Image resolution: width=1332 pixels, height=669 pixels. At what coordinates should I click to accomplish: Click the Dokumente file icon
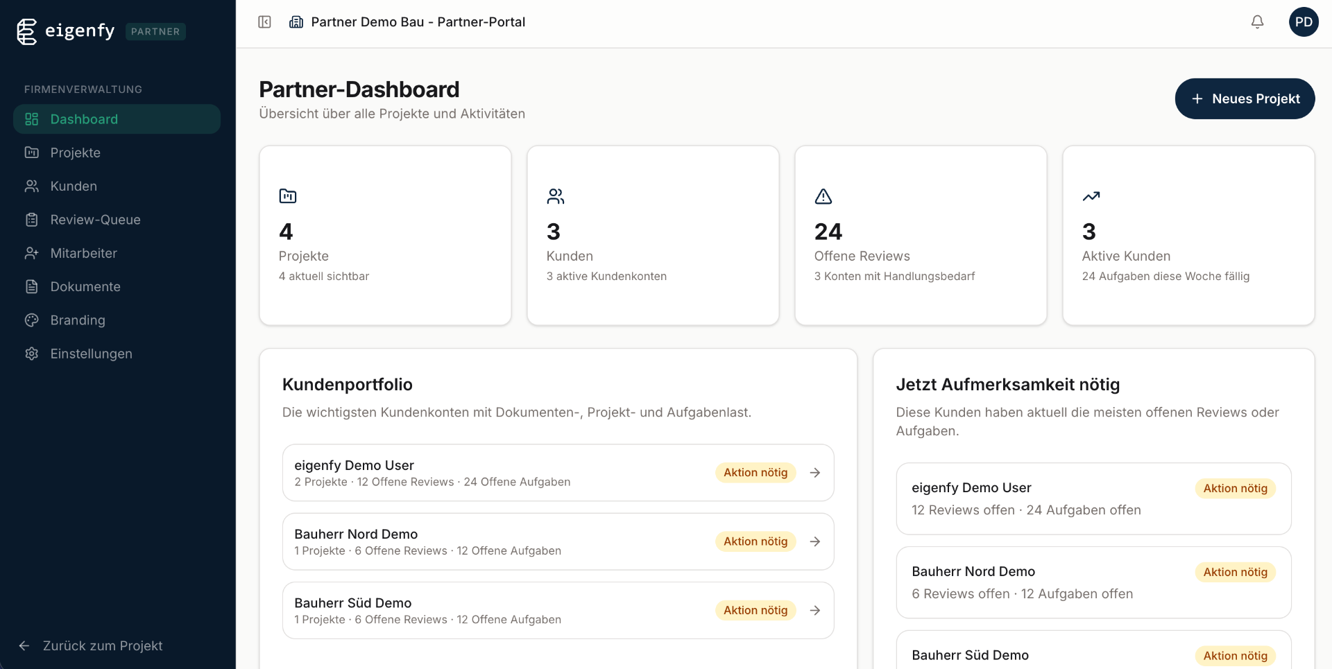tap(32, 287)
